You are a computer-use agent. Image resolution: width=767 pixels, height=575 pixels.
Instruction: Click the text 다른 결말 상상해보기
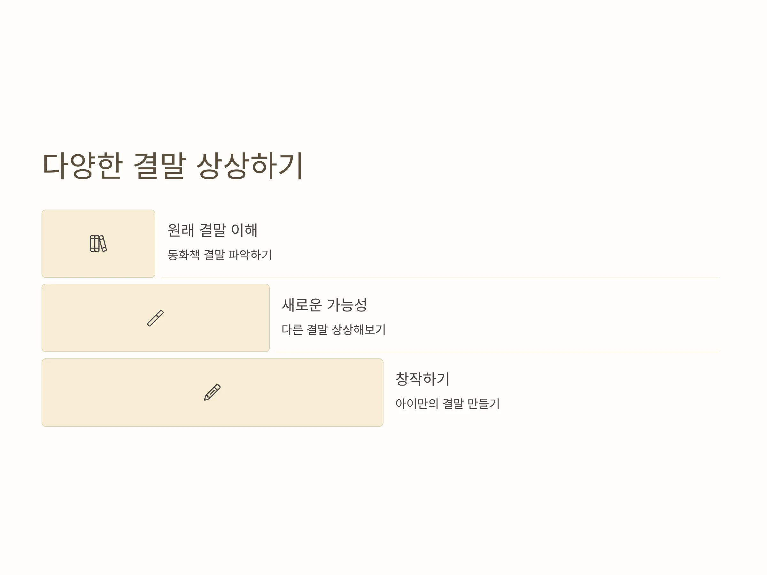pos(334,329)
